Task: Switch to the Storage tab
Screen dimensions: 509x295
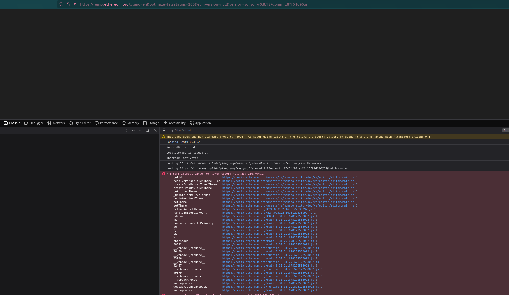Action: [151, 123]
